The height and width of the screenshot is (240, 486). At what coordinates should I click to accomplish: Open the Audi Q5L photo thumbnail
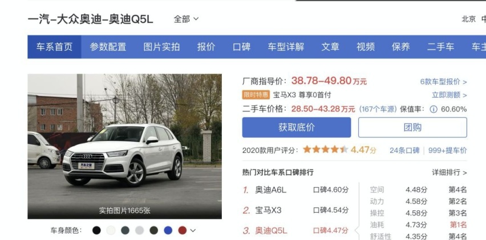pyautogui.click(x=124, y=146)
